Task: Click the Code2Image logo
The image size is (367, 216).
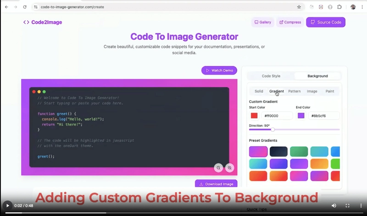Action: point(43,22)
